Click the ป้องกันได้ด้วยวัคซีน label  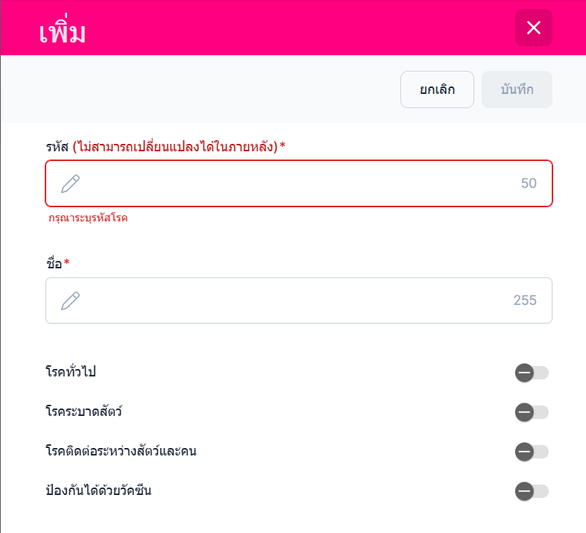pyautogui.click(x=98, y=491)
